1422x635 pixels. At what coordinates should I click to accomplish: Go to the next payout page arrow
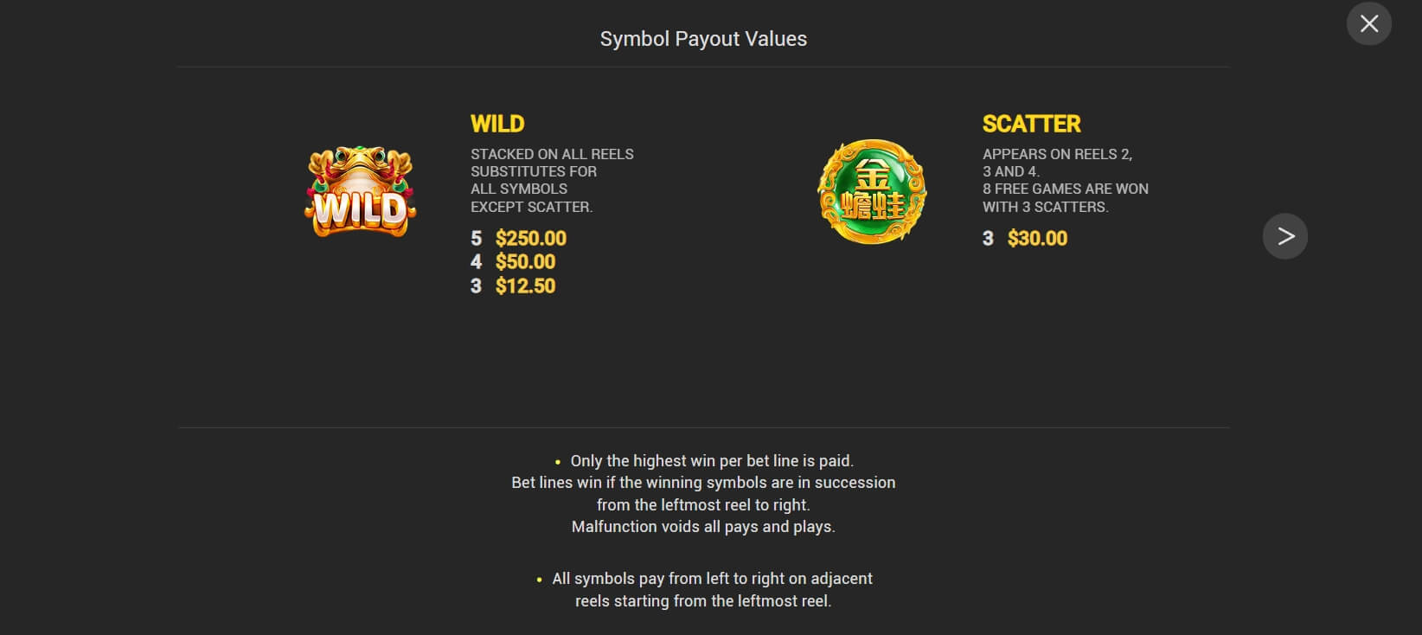point(1285,236)
